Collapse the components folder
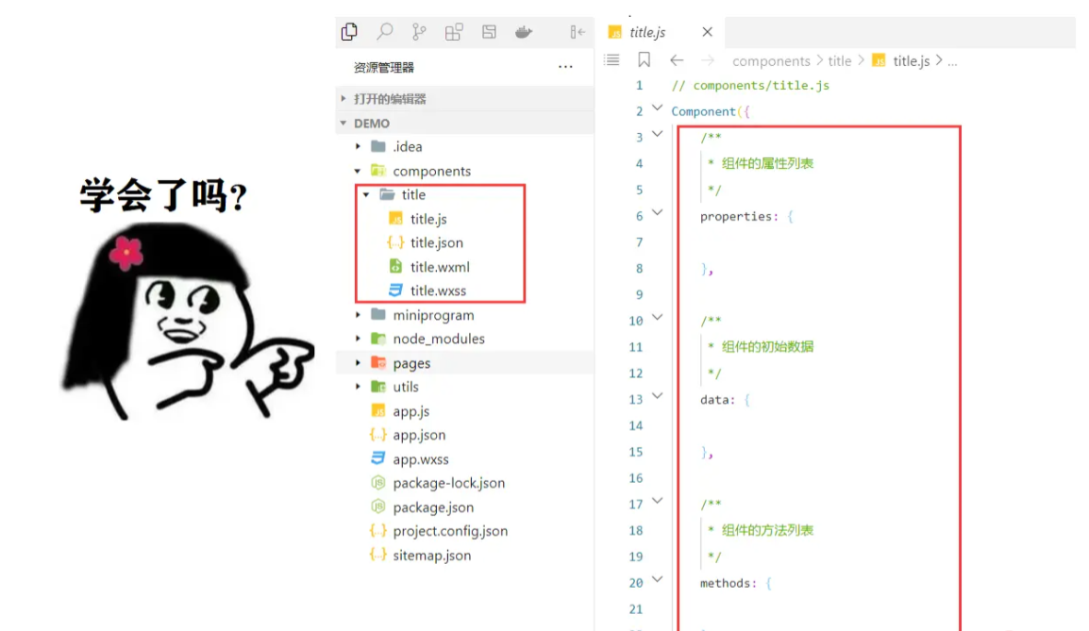This screenshot has width=1089, height=631. (358, 171)
